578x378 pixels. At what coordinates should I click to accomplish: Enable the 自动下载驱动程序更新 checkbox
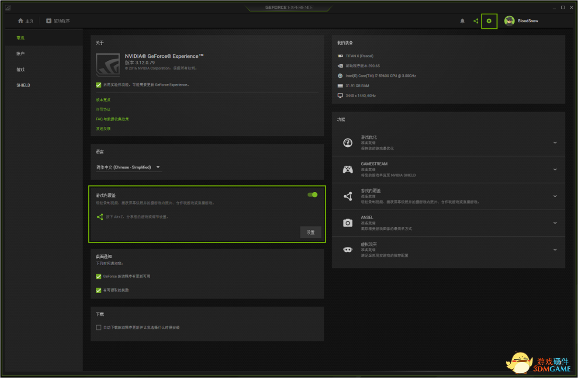[98, 327]
